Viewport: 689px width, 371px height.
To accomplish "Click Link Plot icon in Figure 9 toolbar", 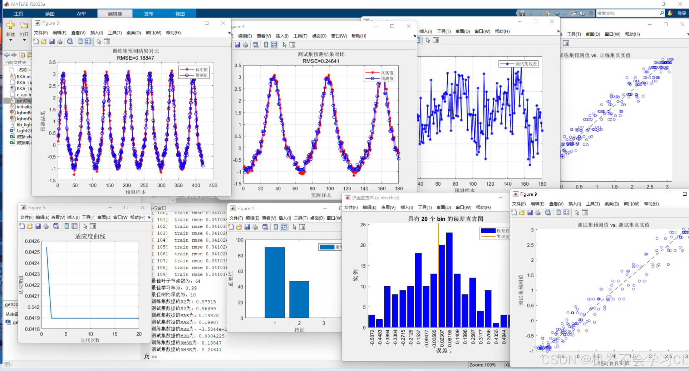I will (548, 213).
